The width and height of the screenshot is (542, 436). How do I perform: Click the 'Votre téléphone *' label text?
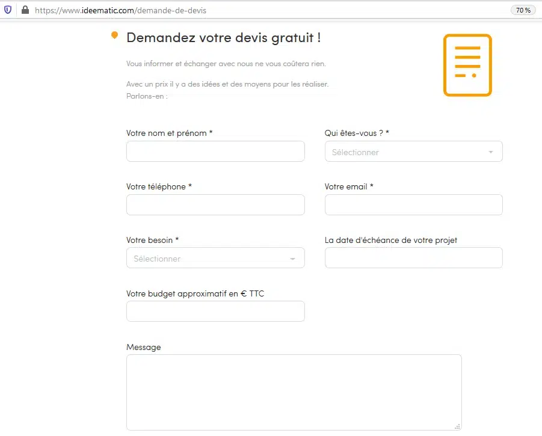pyautogui.click(x=159, y=186)
